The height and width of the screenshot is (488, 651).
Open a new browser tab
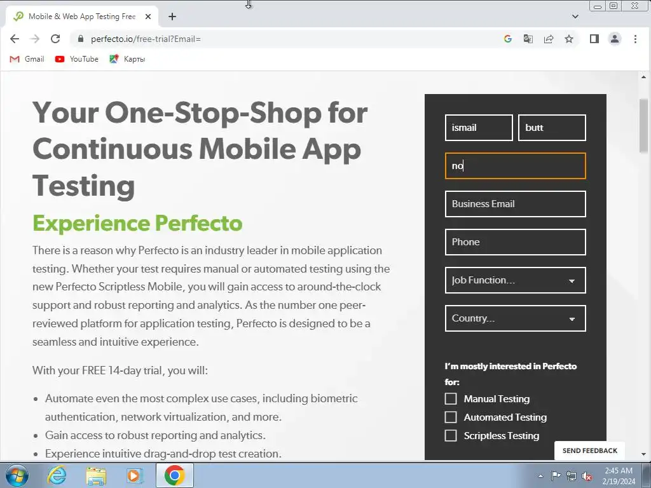pos(172,17)
